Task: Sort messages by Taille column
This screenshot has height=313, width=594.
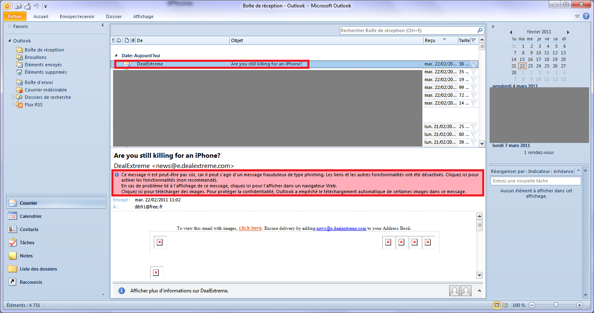Action: (x=464, y=40)
